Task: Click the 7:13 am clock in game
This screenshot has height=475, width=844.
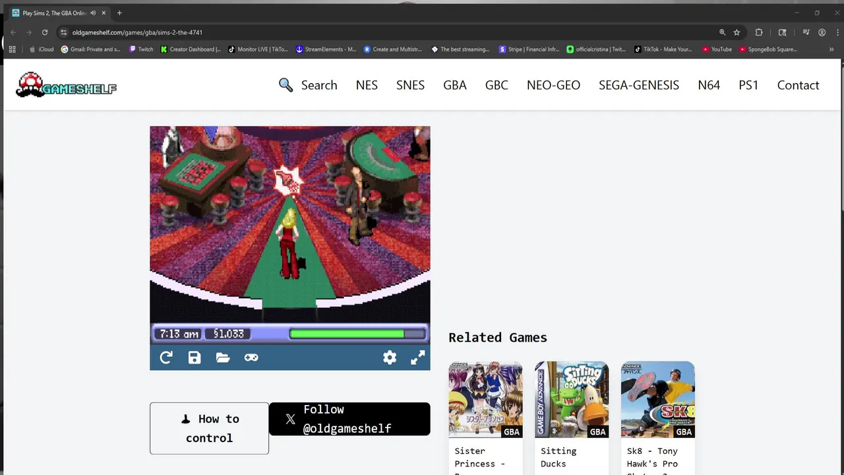Action: 179,334
